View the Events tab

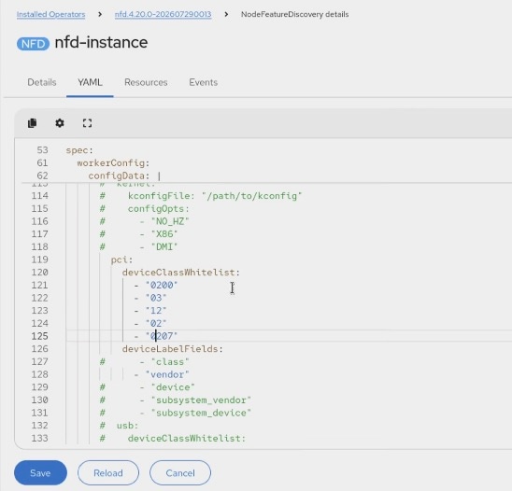click(x=203, y=82)
